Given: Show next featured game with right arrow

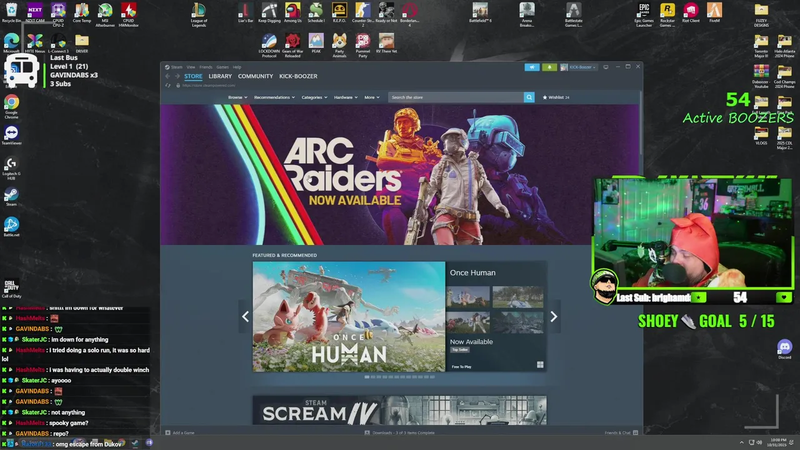Looking at the screenshot, I should coord(553,316).
